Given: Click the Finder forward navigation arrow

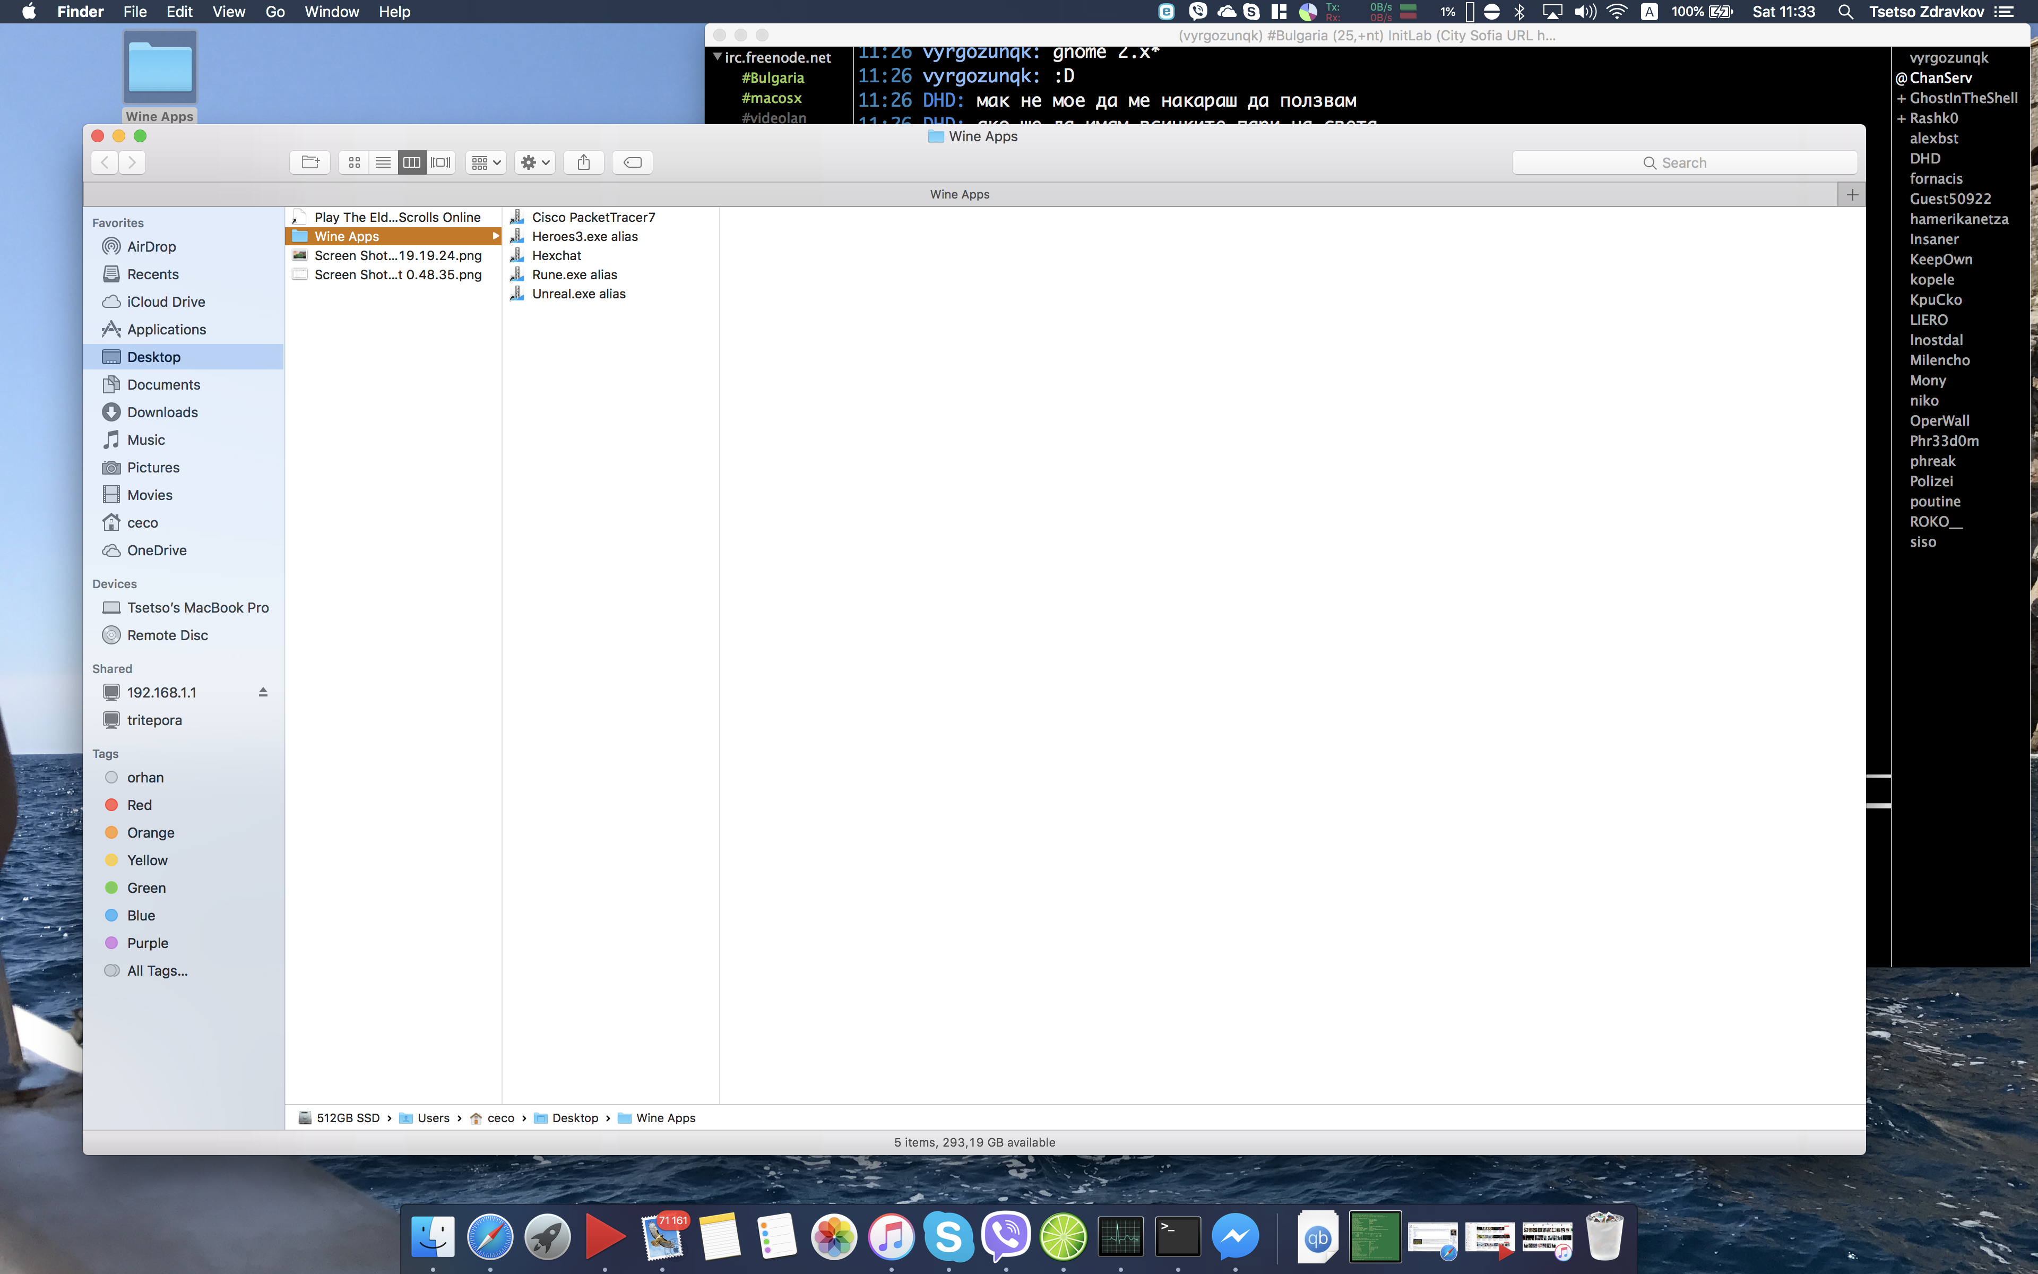Looking at the screenshot, I should click(x=132, y=162).
